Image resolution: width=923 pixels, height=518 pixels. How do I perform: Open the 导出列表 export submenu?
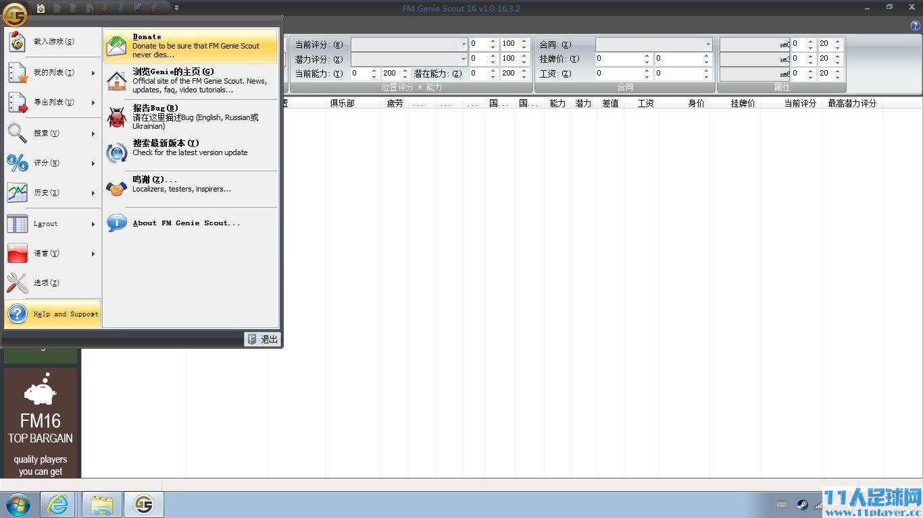click(53, 103)
